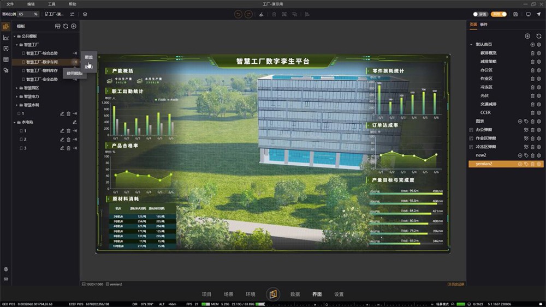Toggle the 网格 switch off
The height and width of the screenshot is (307, 546).
pyautogui.click(x=499, y=14)
